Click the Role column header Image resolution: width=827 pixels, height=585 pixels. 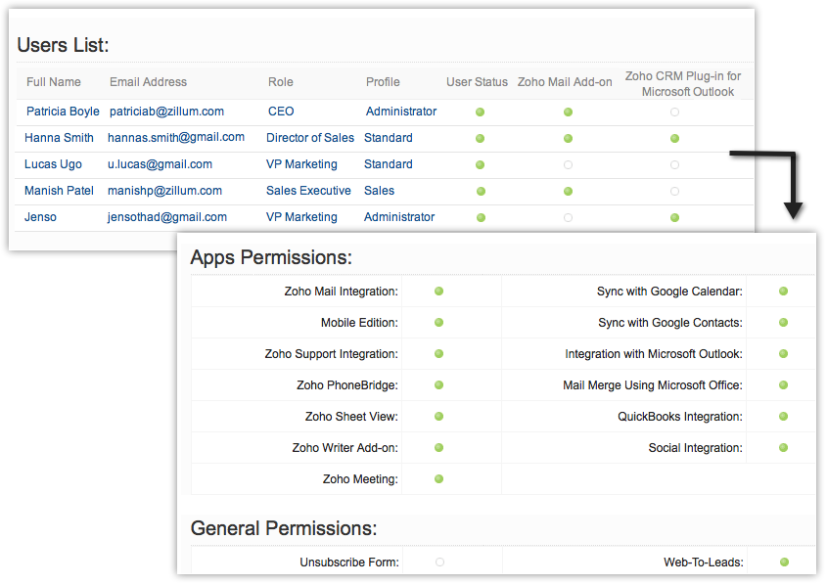(x=281, y=82)
